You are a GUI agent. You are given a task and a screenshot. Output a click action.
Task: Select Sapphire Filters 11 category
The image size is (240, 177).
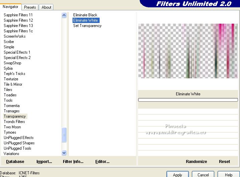[x=18, y=15]
